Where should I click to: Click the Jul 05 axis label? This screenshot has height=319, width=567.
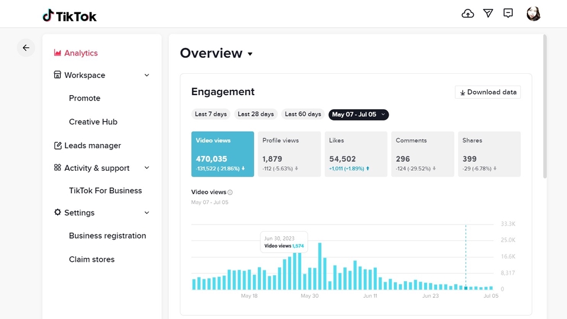click(x=491, y=296)
